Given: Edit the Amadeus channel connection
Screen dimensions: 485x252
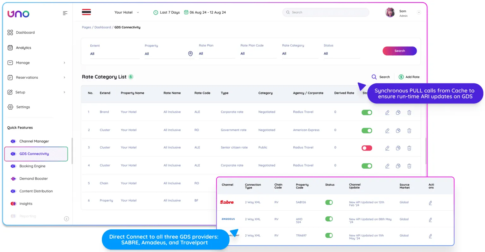Looking at the screenshot, I should coord(430,220).
